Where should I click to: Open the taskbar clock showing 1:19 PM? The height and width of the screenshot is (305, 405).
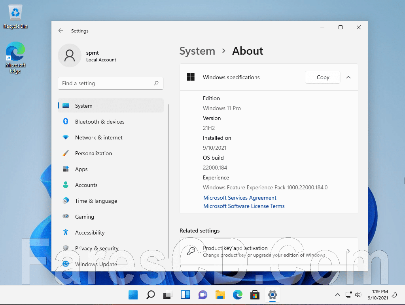click(378, 295)
